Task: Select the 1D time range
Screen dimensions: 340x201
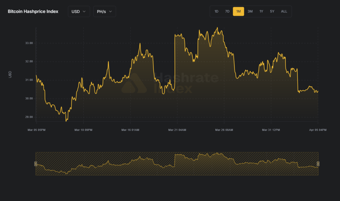Action: 216,11
